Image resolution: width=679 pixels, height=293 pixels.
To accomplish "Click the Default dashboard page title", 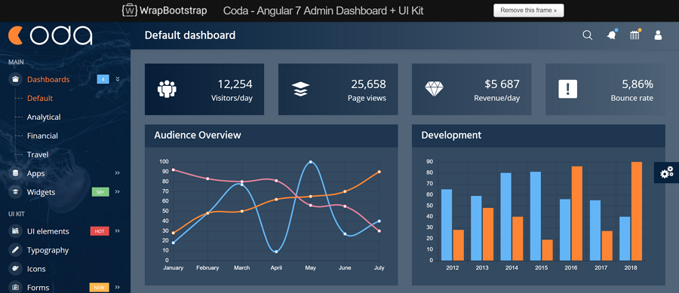I will pyautogui.click(x=190, y=35).
